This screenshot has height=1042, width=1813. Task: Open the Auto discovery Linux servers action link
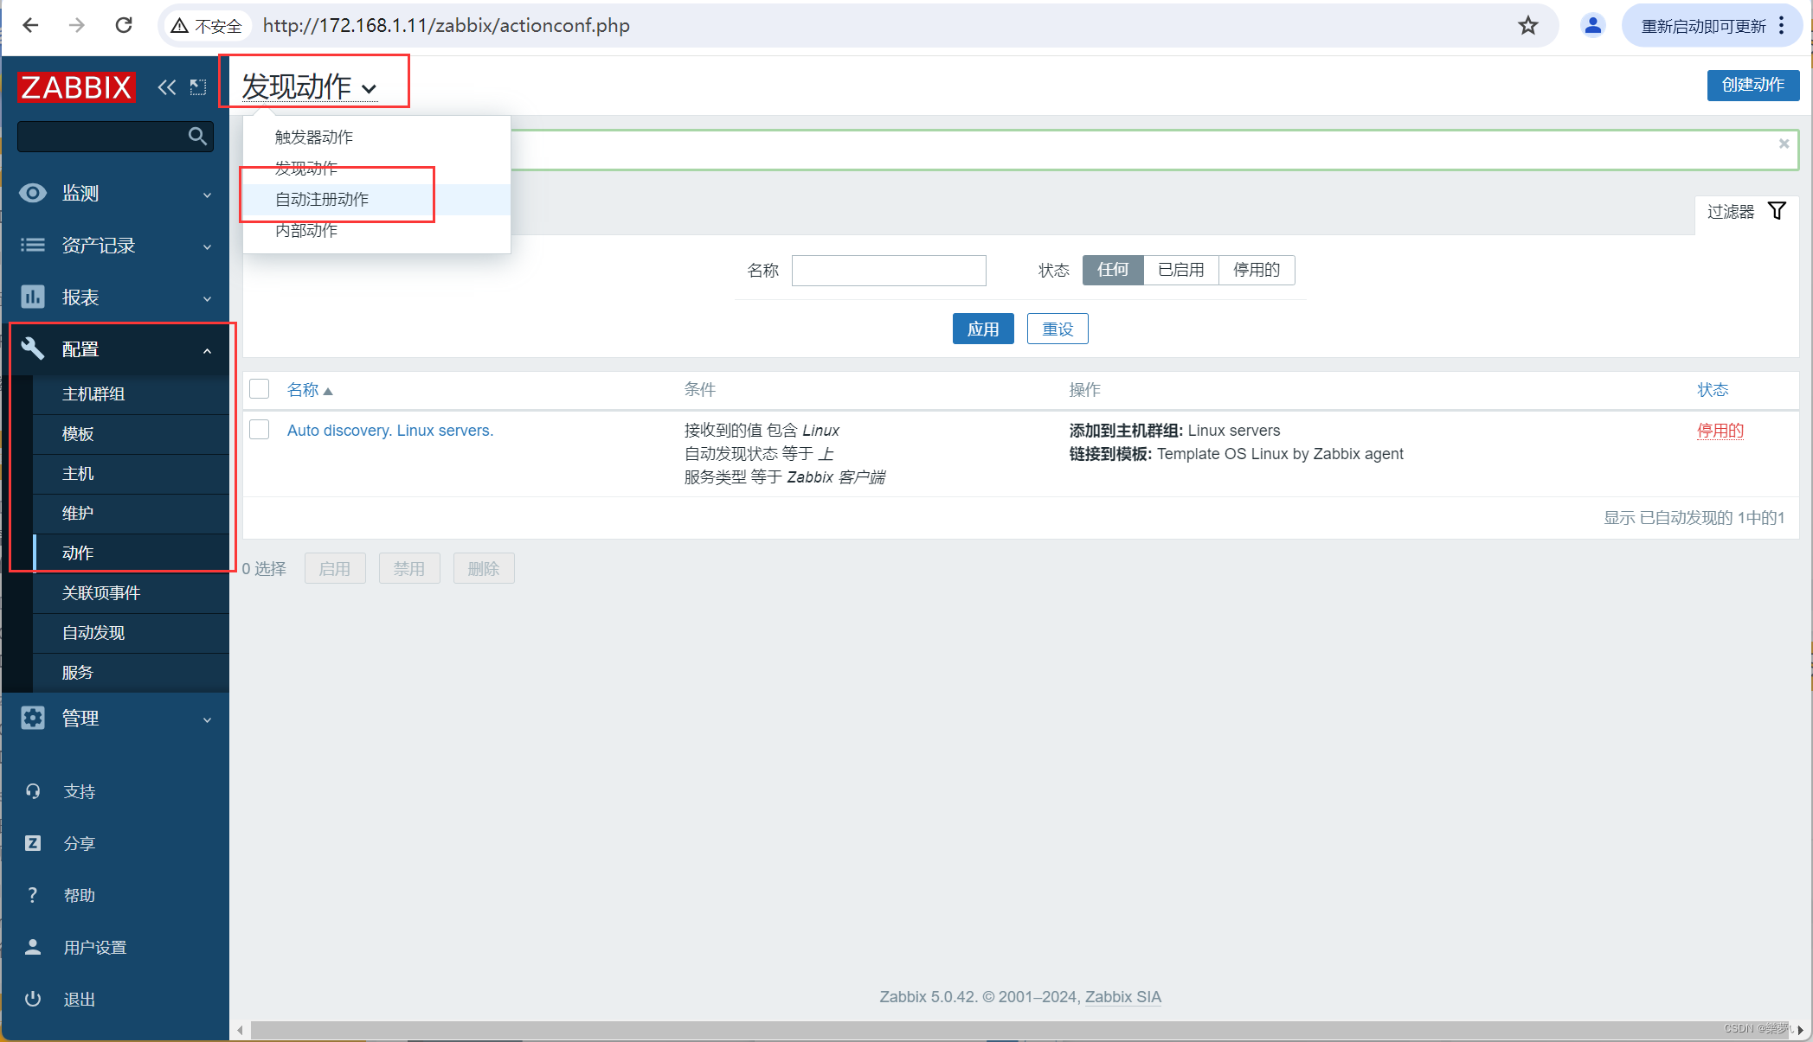pyautogui.click(x=390, y=430)
